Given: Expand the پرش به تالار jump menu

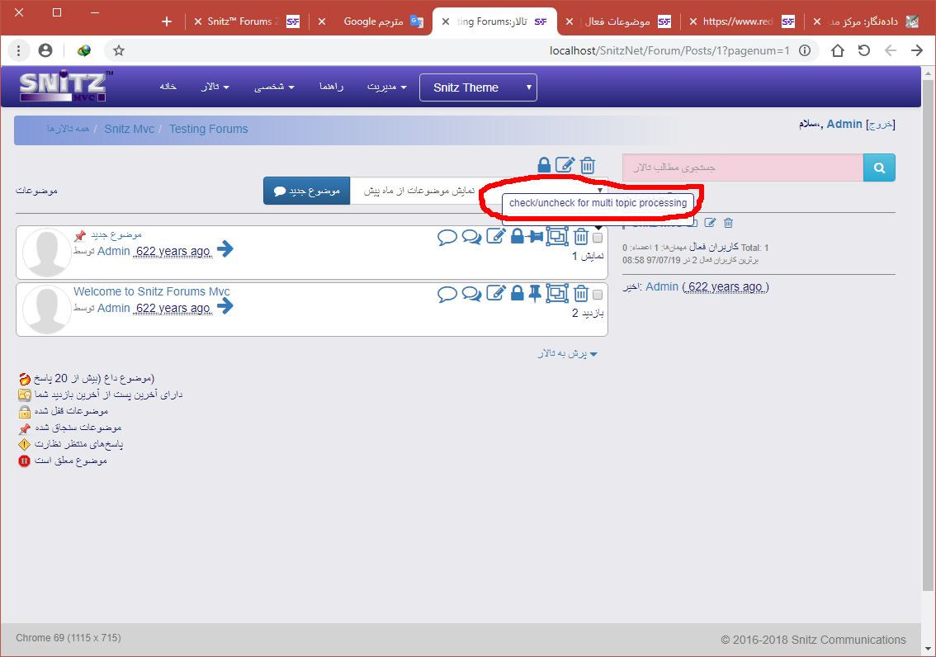Looking at the screenshot, I should [566, 353].
